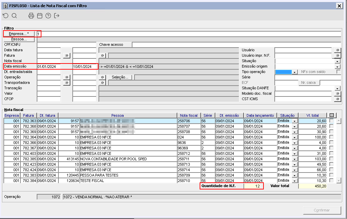Click the CPF/CNPJ input field
347x219 pixels.
pos(67,45)
